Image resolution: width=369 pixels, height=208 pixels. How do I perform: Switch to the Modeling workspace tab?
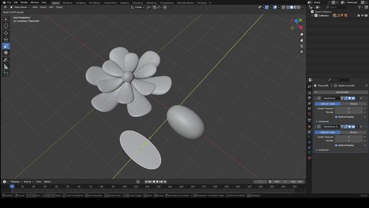point(67,3)
